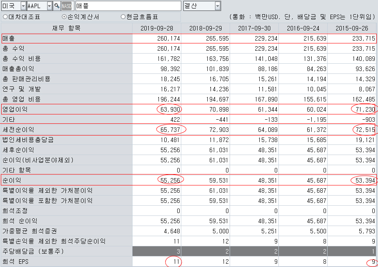Click the 희석 EPS row label
Viewport: 378px width, 267px height.
[16, 261]
